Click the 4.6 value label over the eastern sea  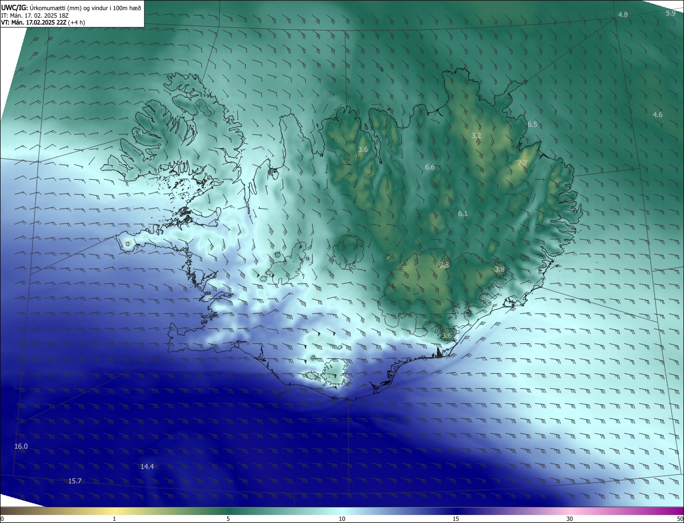coord(657,114)
